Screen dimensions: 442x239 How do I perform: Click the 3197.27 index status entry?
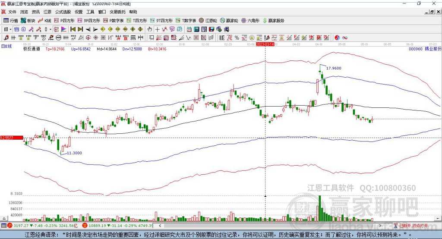coord(43,226)
